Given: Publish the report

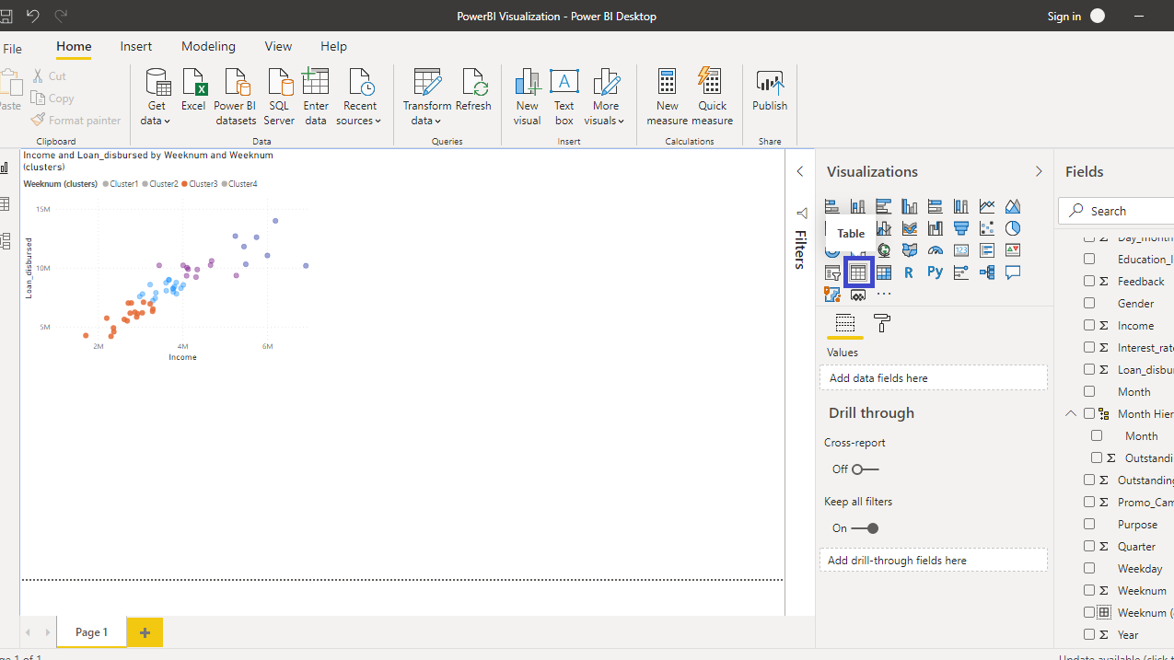Looking at the screenshot, I should [x=770, y=90].
